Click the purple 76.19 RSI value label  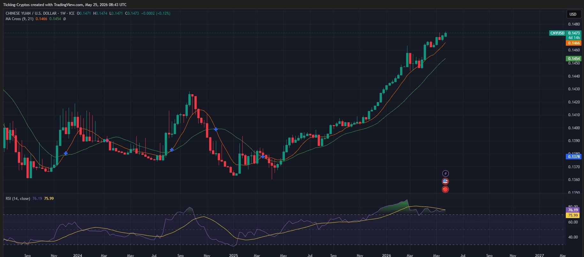pos(573,210)
